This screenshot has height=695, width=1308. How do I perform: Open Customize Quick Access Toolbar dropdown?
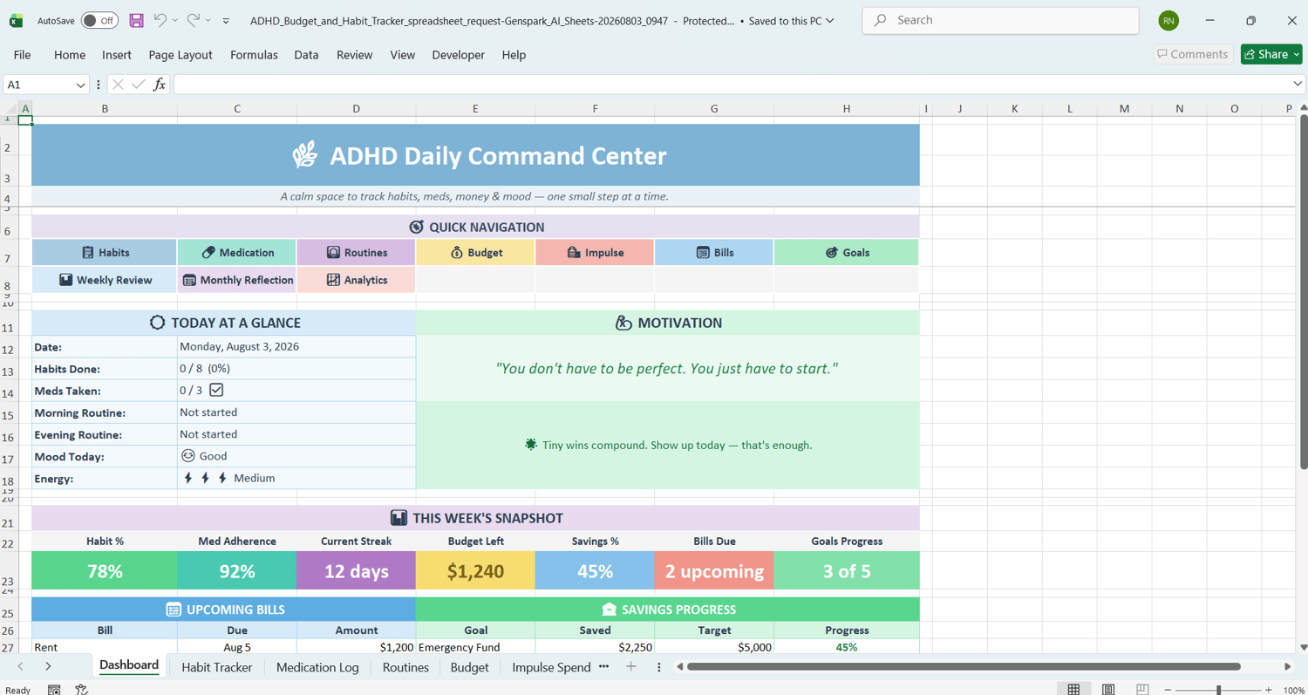(226, 20)
